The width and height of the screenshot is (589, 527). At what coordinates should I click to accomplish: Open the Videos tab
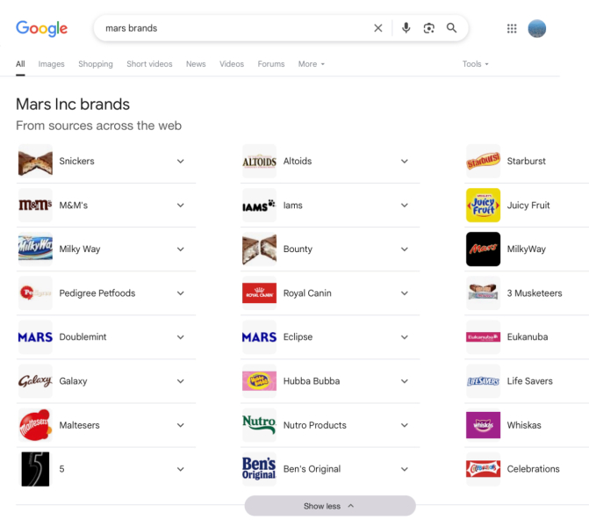point(232,64)
